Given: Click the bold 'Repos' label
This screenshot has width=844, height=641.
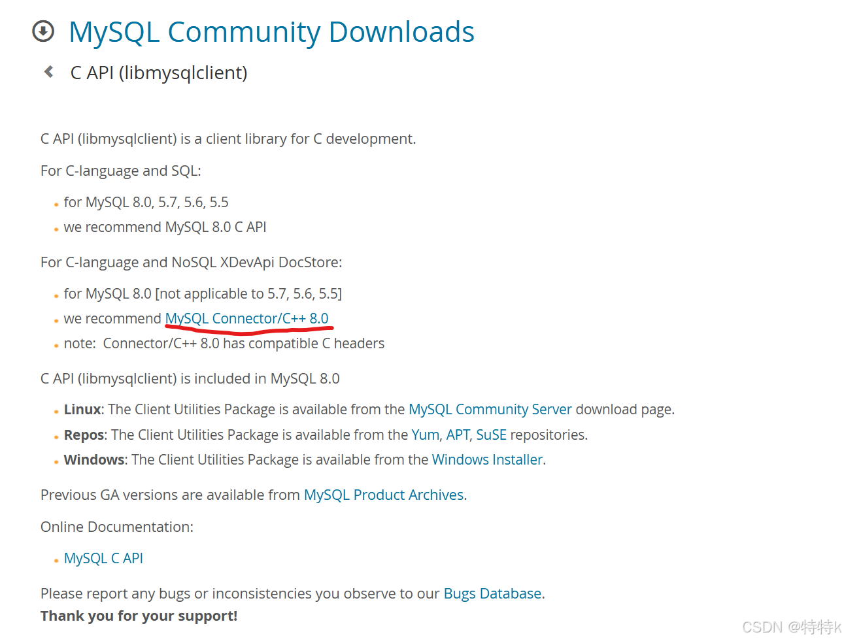Looking at the screenshot, I should click(x=84, y=435).
